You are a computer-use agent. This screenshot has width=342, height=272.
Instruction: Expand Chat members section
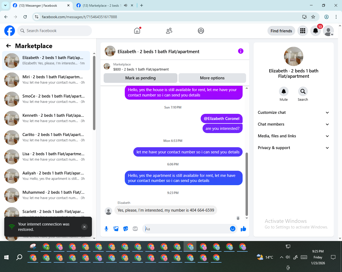click(x=293, y=124)
